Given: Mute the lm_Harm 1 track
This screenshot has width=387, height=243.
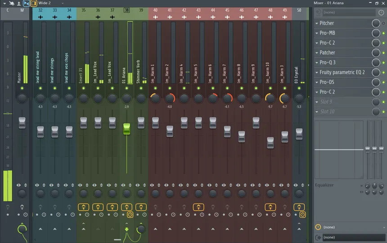Looking at the screenshot, I should pyautogui.click(x=155, y=88).
